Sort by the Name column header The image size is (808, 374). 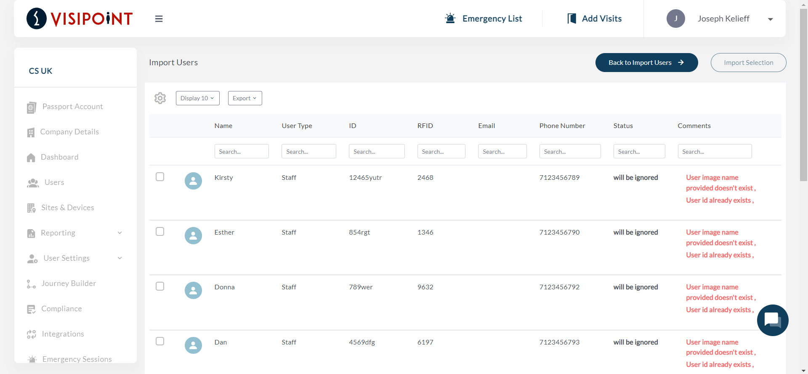click(223, 126)
